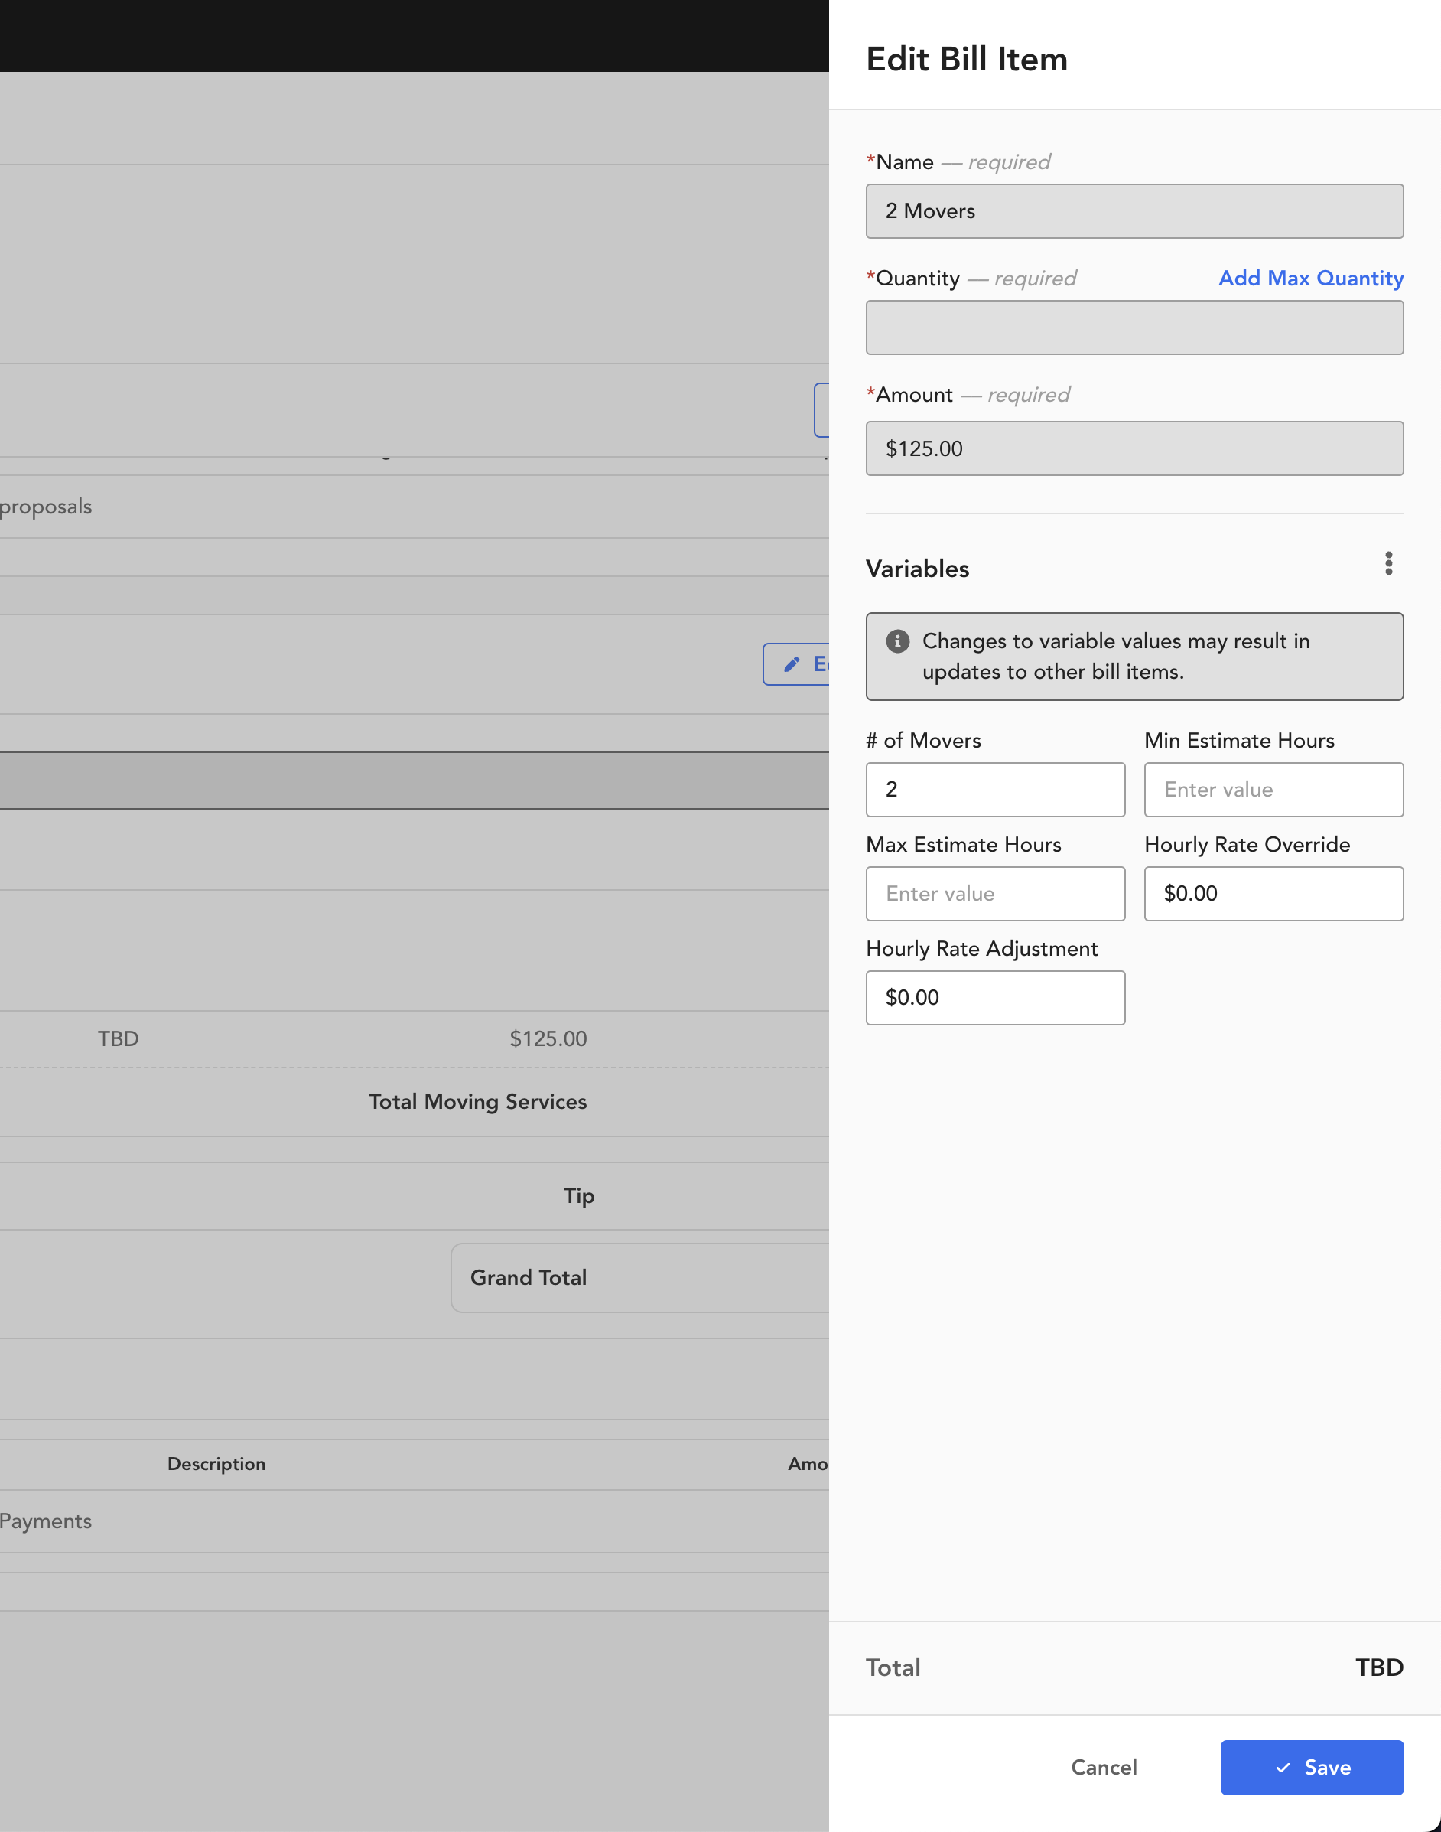Focus the empty Quantity input field
1441x1832 pixels.
point(1134,328)
